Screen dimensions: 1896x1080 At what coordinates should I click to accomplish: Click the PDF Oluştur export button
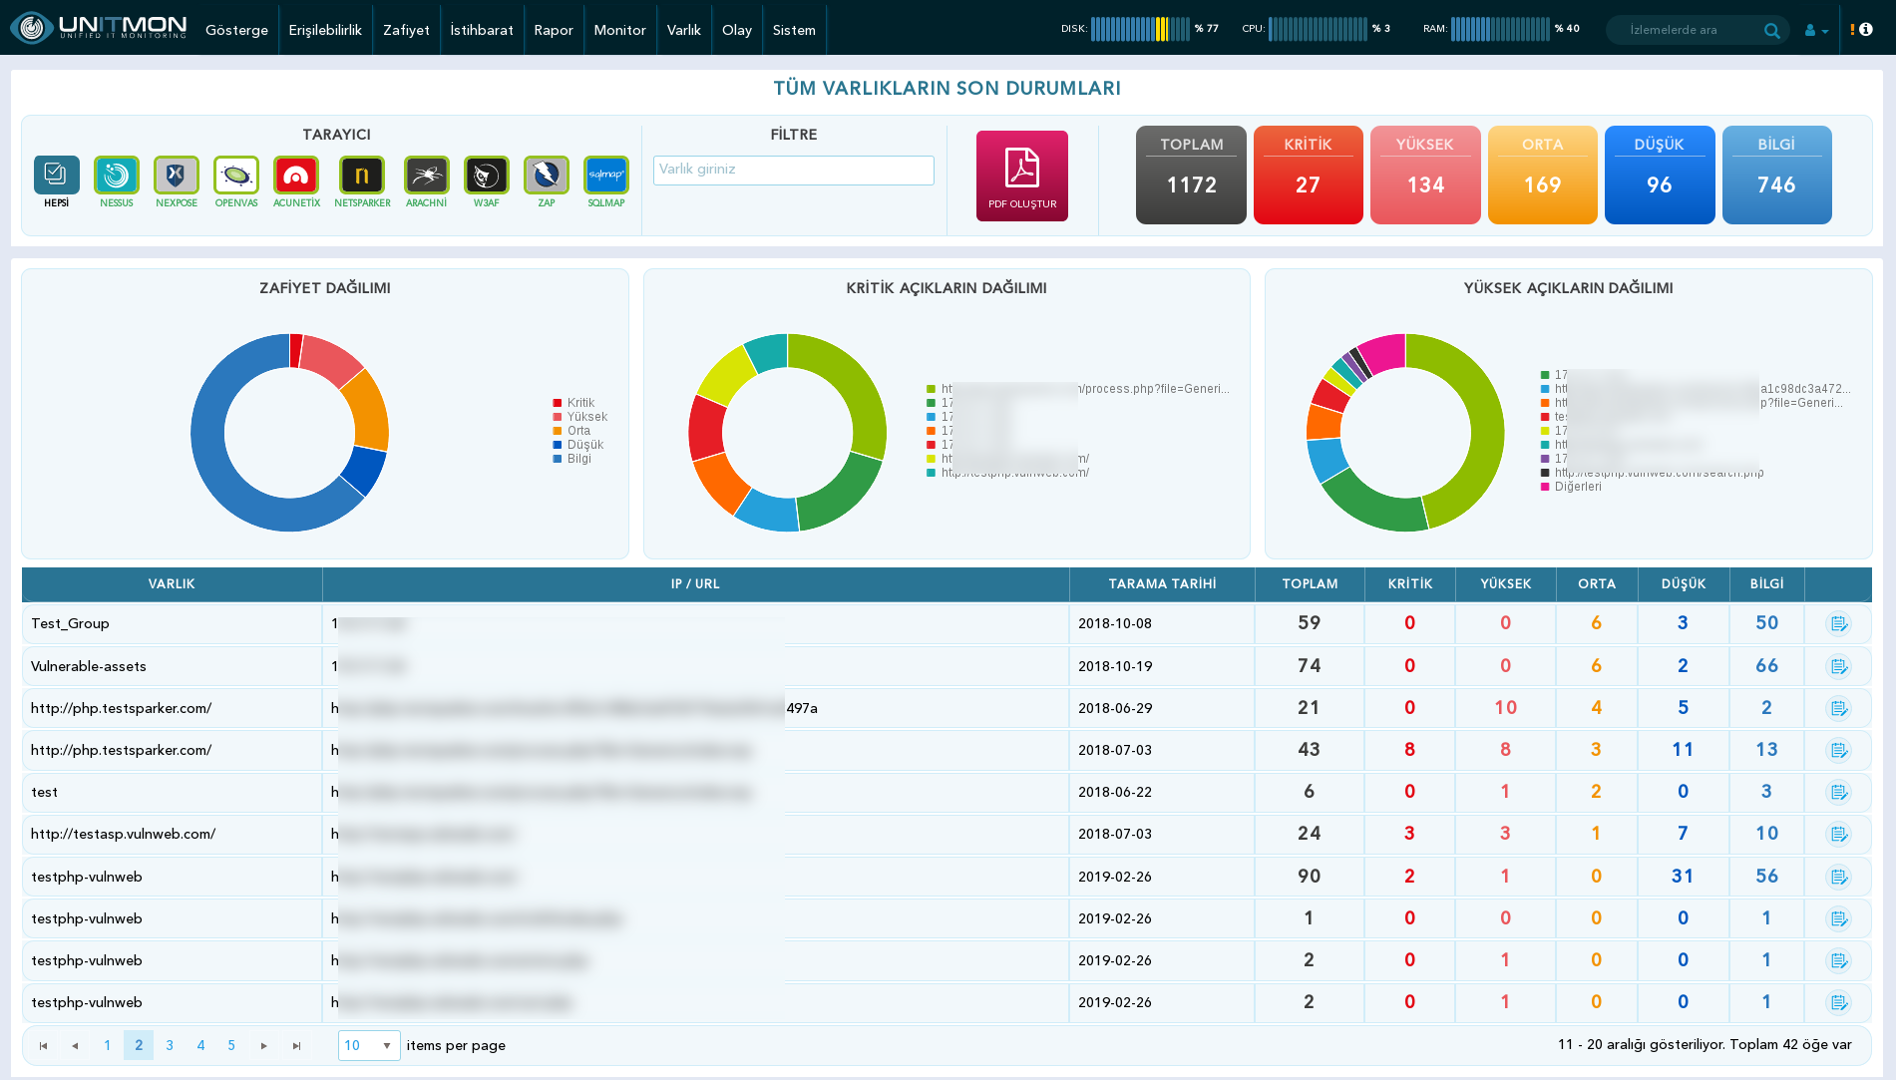tap(1022, 176)
